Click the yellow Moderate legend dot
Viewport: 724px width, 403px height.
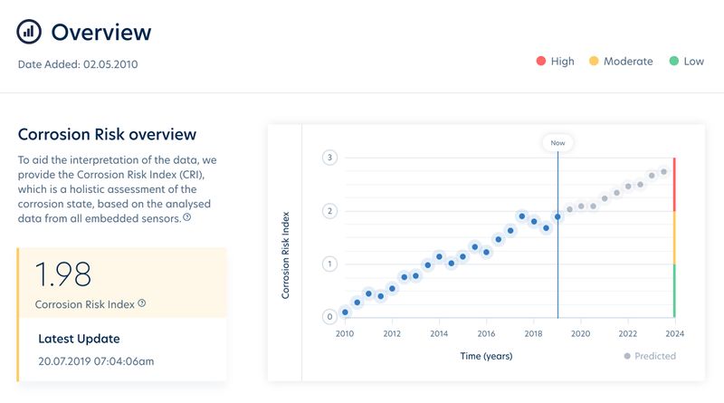click(594, 62)
